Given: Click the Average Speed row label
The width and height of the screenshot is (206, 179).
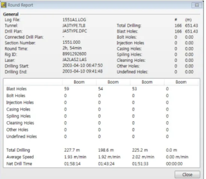Looking at the screenshot, I should (20, 157).
